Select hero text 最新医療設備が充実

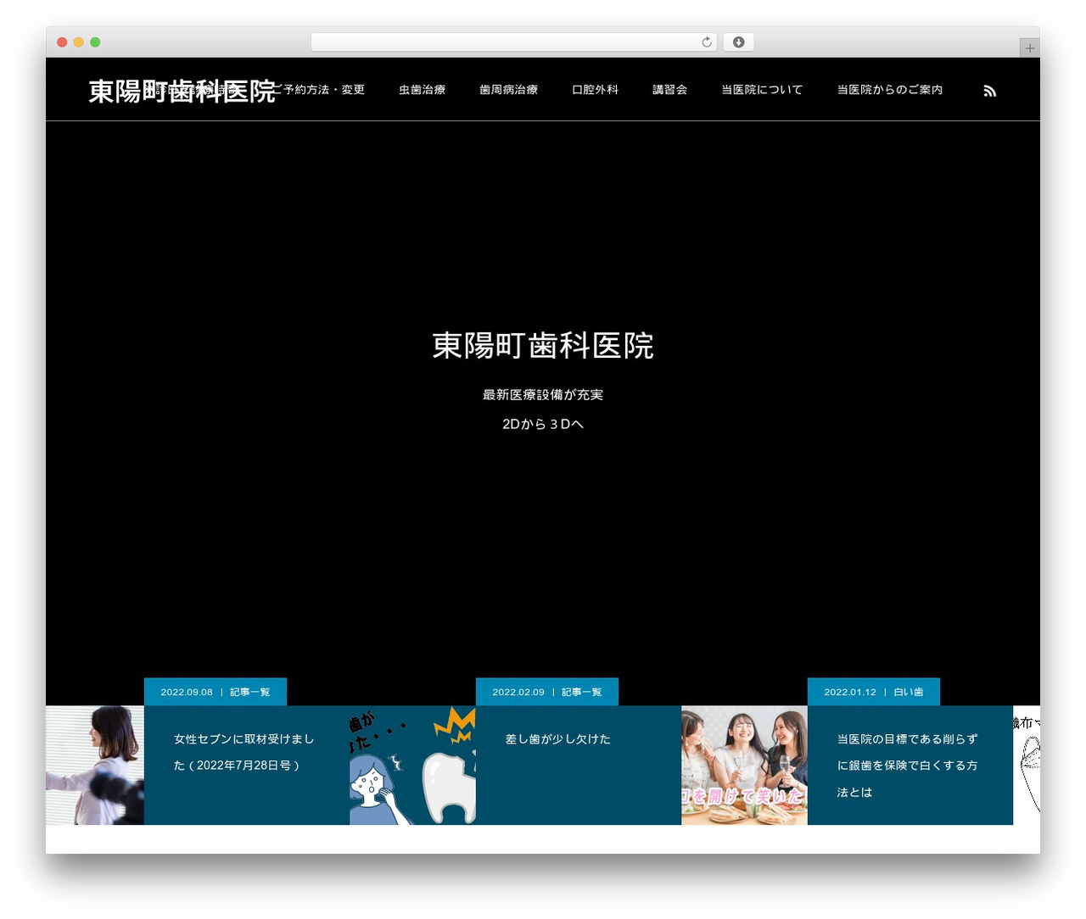pos(543,395)
